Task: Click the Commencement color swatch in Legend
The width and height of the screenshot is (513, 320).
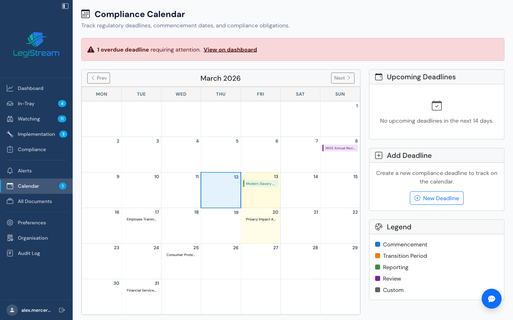Action: [377, 244]
